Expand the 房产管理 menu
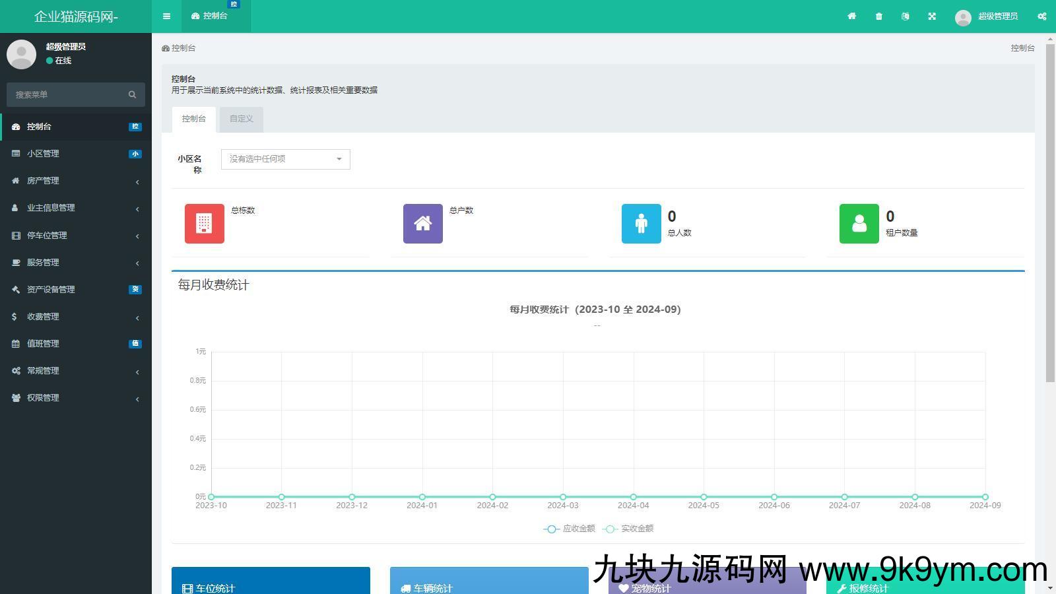The height and width of the screenshot is (594, 1056). pyautogui.click(x=76, y=181)
